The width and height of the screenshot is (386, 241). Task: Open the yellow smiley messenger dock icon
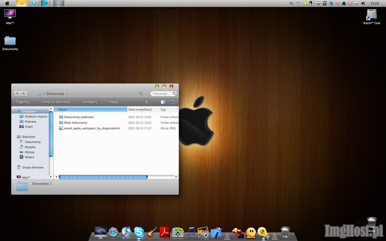coord(251,232)
